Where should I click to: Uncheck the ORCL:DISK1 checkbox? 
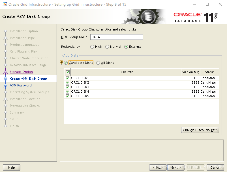pyautogui.click(x=67, y=78)
